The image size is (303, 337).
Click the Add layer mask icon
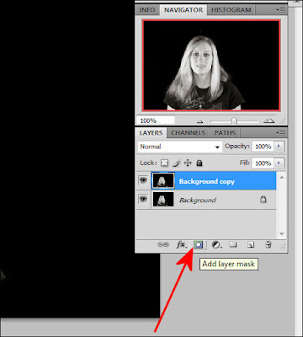coord(199,244)
